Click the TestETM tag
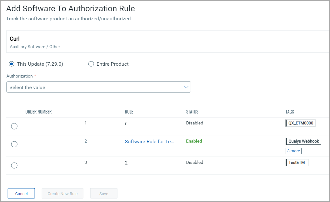Screen dimensions: 330x202 click(297, 163)
